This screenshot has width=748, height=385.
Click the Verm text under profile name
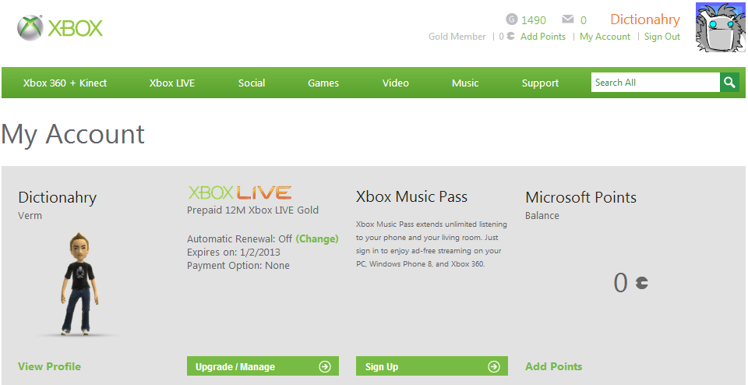point(30,216)
